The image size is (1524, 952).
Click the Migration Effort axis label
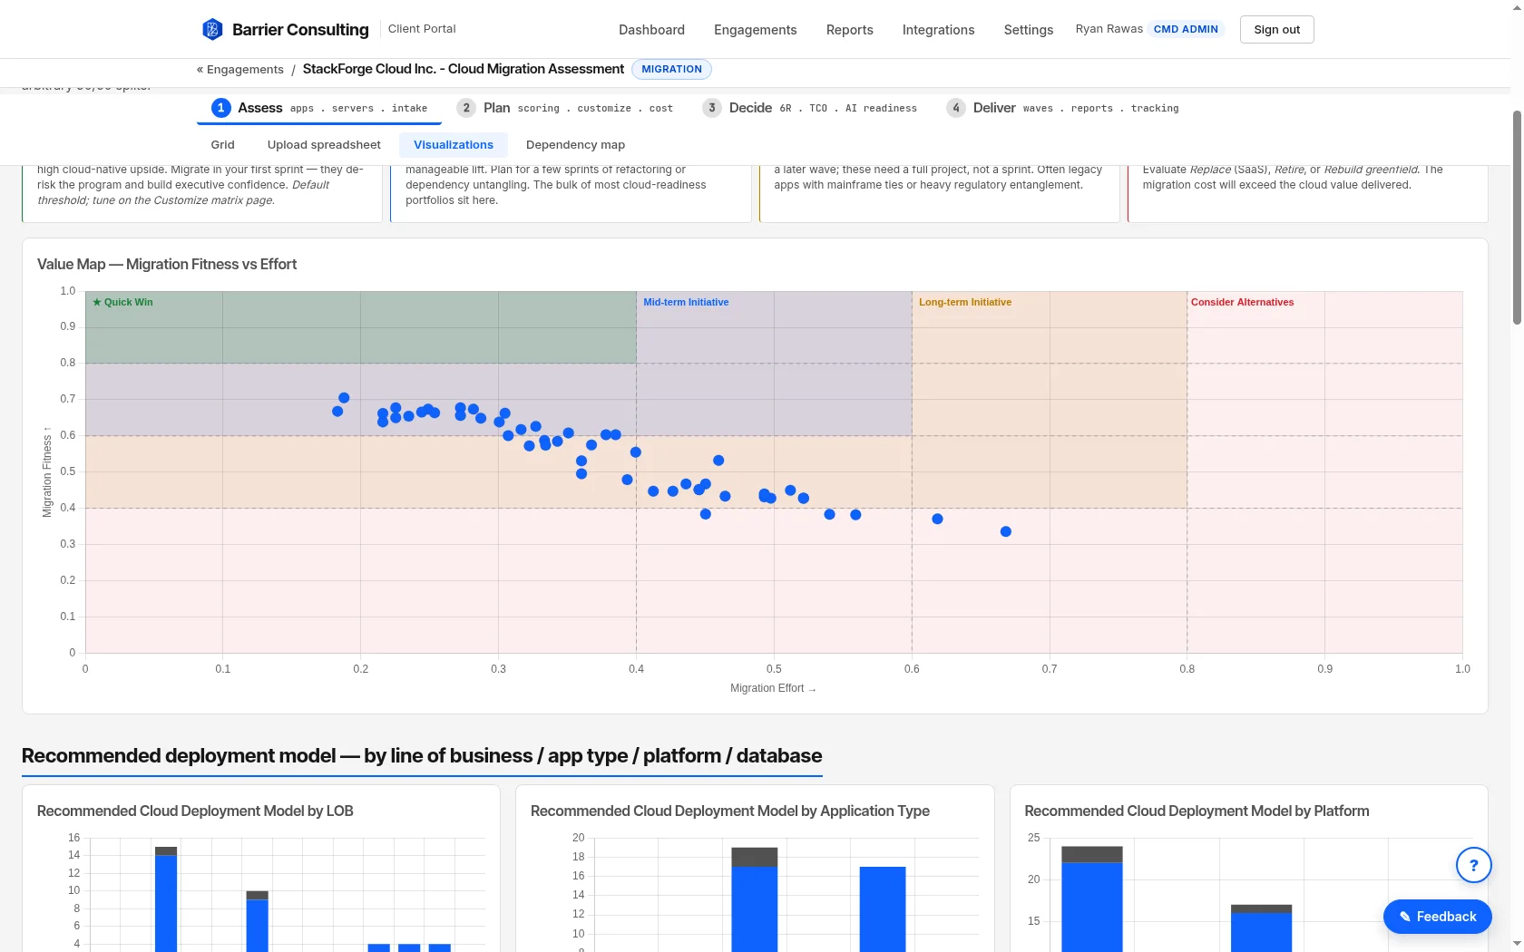tap(773, 689)
